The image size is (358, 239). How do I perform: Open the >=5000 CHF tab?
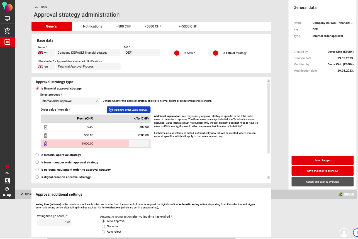coord(187,26)
